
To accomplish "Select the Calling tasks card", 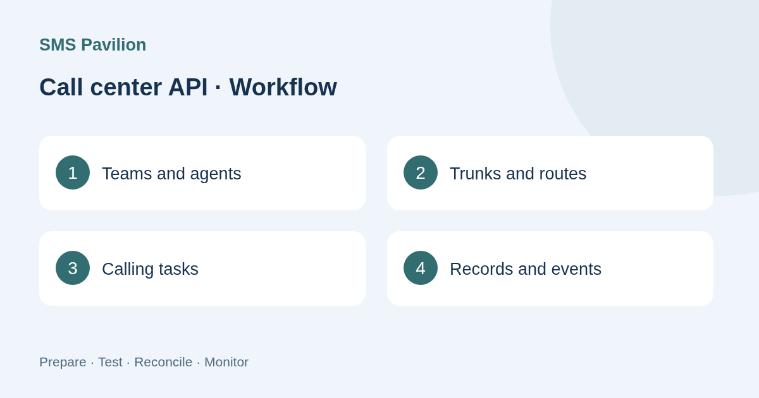I will (x=202, y=268).
